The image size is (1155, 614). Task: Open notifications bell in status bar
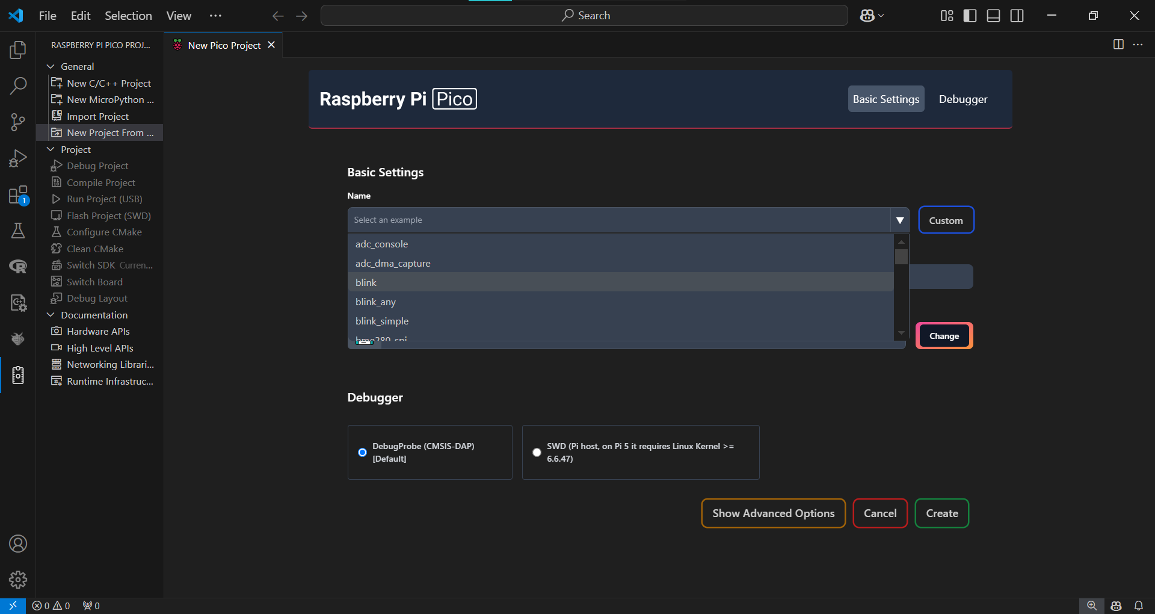pyautogui.click(x=1139, y=606)
